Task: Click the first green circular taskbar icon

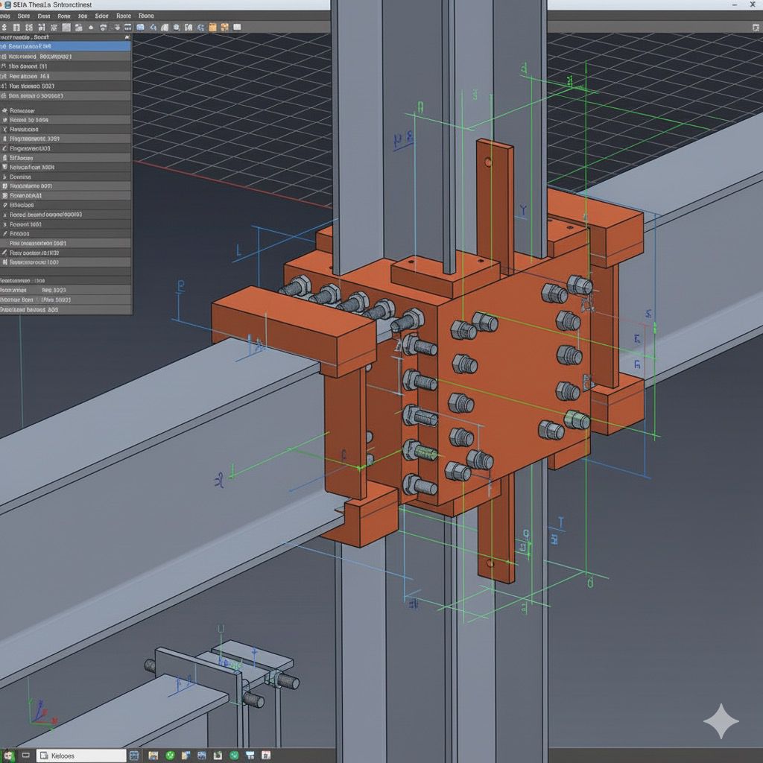Action: point(170,756)
